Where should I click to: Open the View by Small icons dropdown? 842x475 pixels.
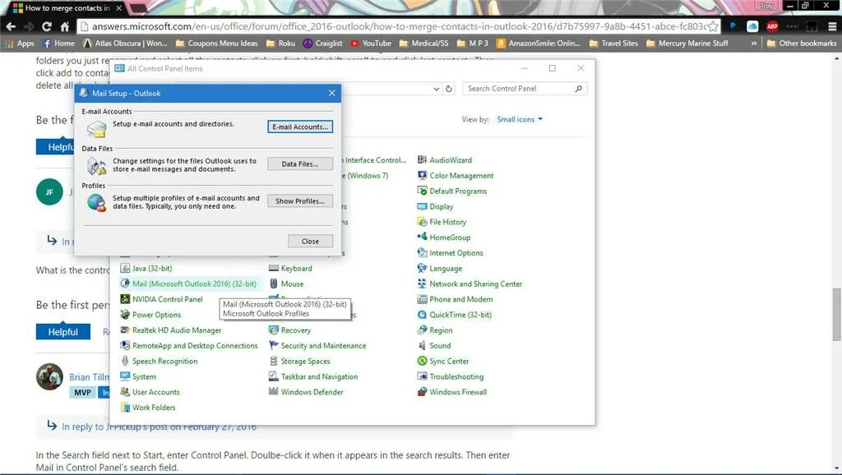(x=520, y=119)
